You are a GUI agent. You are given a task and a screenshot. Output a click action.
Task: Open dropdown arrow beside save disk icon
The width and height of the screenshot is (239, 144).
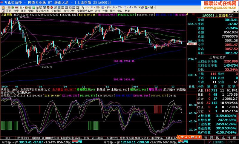point(154,7)
